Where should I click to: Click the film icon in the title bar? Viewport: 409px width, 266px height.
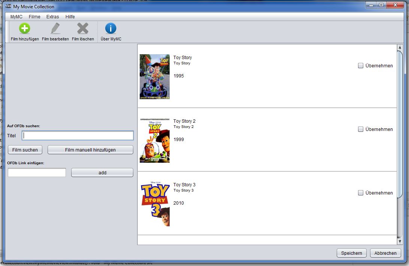point(8,6)
